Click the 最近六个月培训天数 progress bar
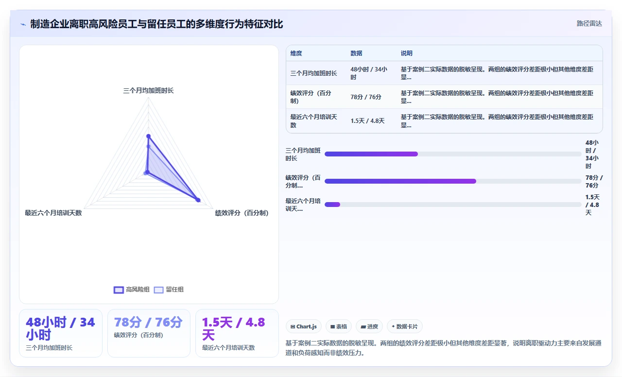Image resolution: width=622 pixels, height=377 pixels. 453,205
